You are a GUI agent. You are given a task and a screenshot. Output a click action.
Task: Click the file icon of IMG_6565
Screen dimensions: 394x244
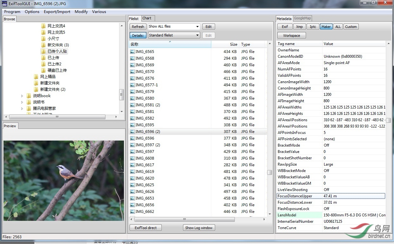[x=132, y=51]
